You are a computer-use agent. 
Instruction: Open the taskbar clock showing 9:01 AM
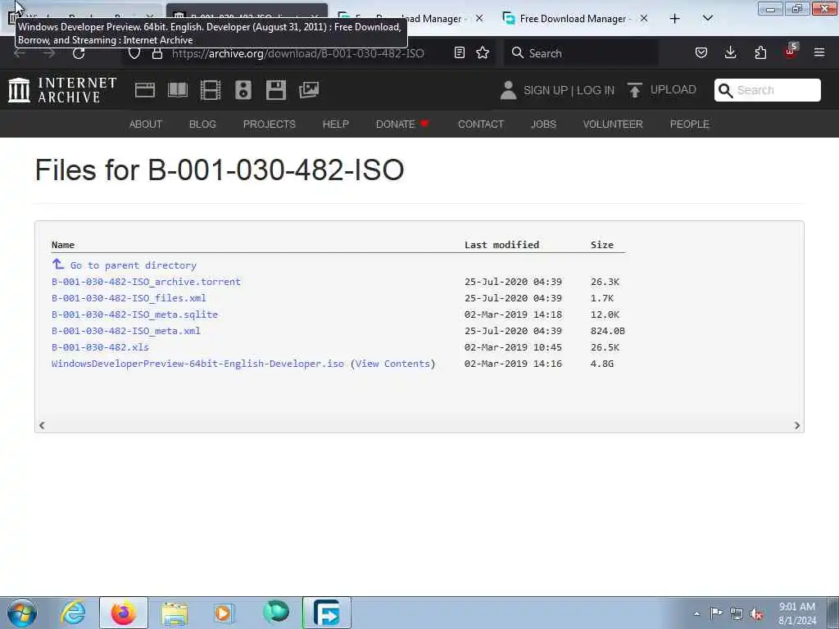tap(796, 613)
